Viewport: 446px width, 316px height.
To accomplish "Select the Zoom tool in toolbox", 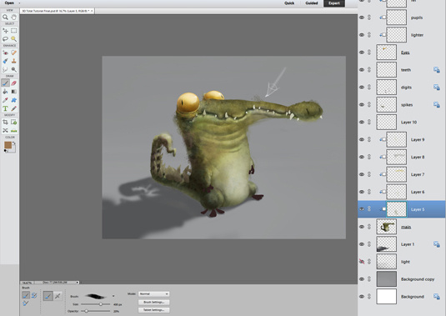I will pos(5,17).
